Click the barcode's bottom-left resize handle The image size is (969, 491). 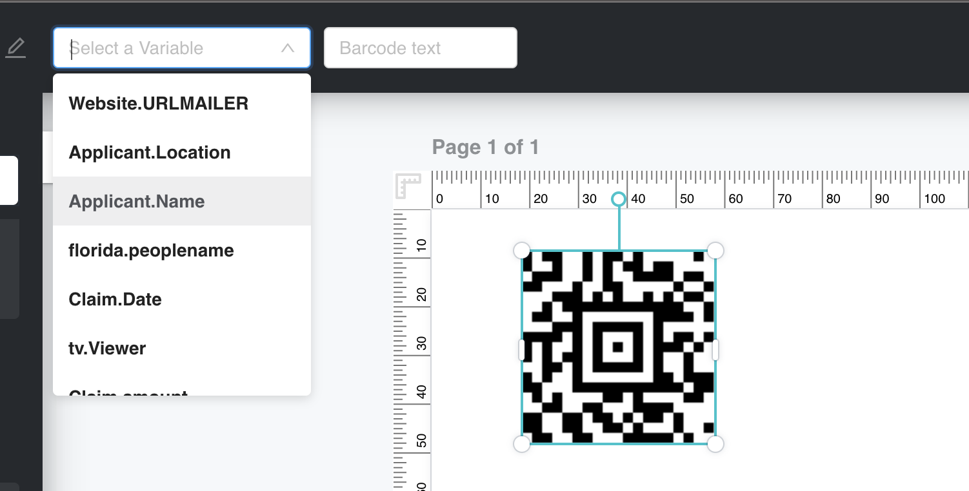coord(521,444)
